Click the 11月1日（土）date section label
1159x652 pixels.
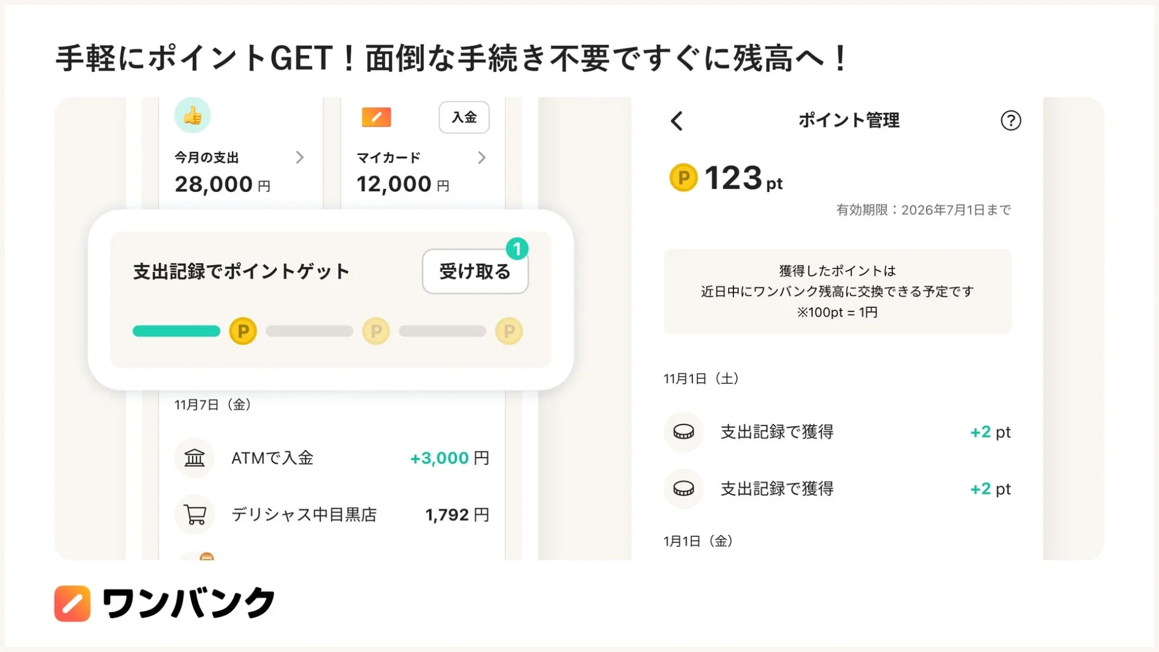pyautogui.click(x=701, y=379)
